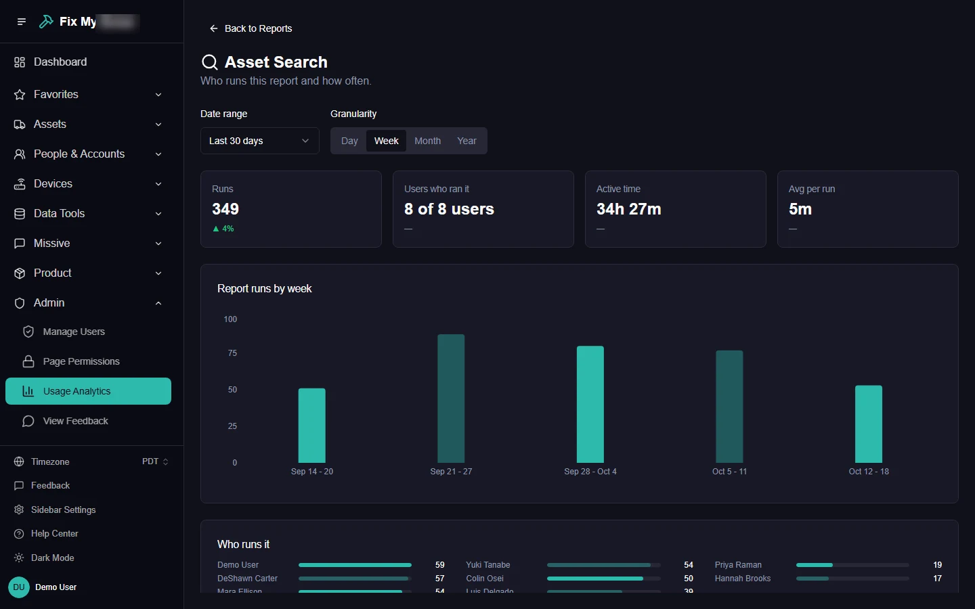Click the Admin shield icon
The image size is (975, 609).
pyautogui.click(x=20, y=303)
